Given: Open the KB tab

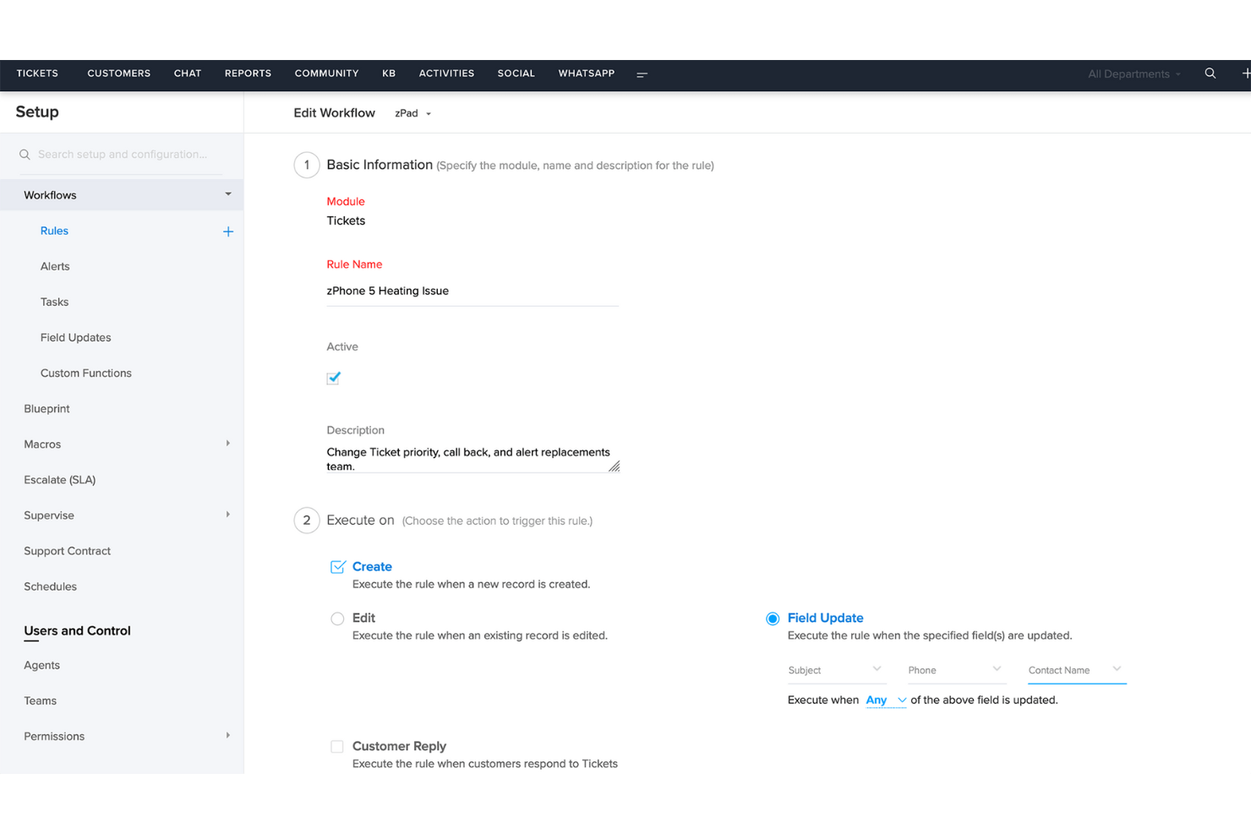Looking at the screenshot, I should point(389,74).
